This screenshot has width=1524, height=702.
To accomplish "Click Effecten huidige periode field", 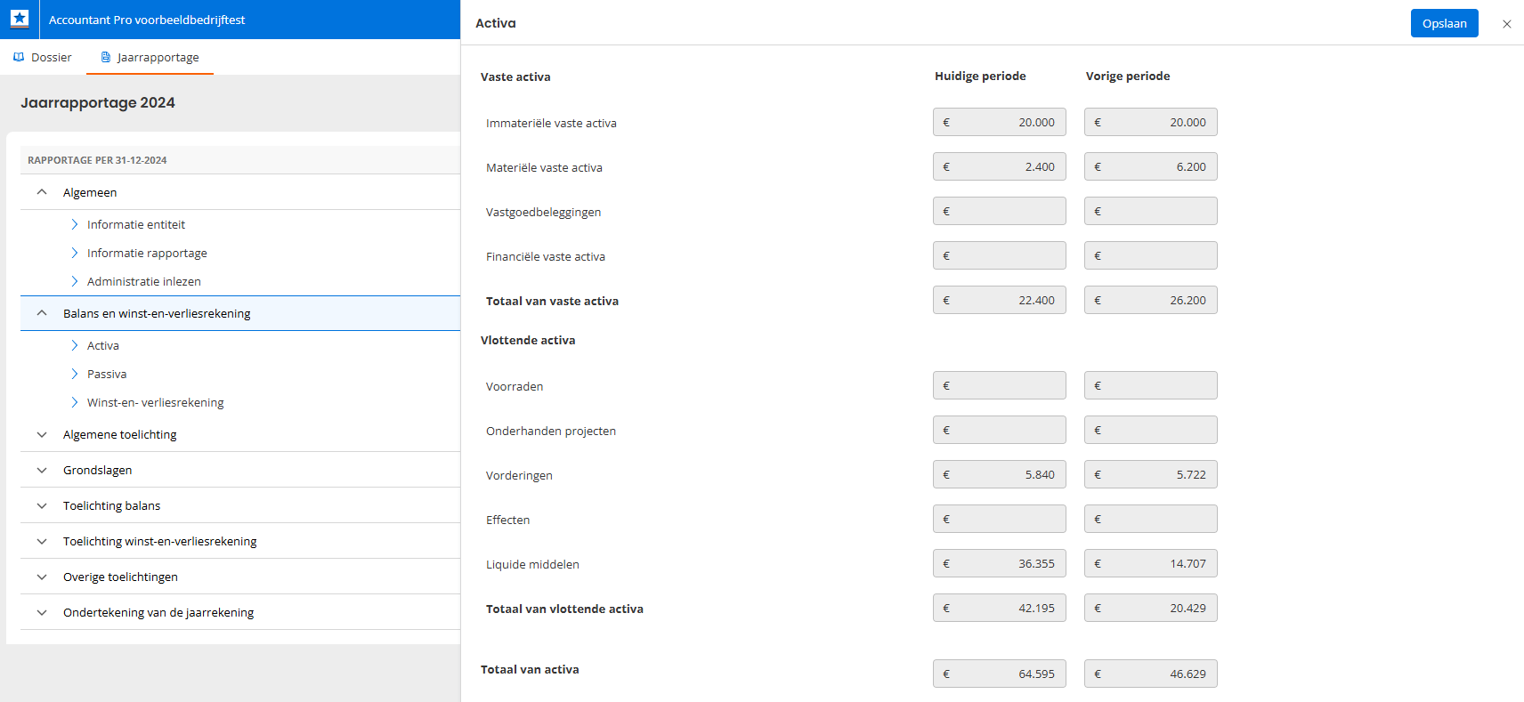I will click(x=1000, y=519).
